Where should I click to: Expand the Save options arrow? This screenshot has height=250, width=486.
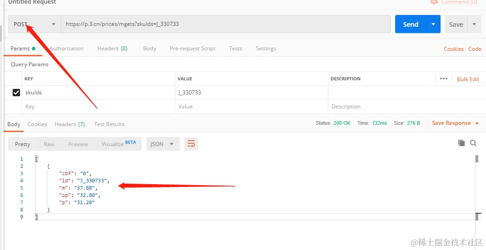tap(474, 24)
